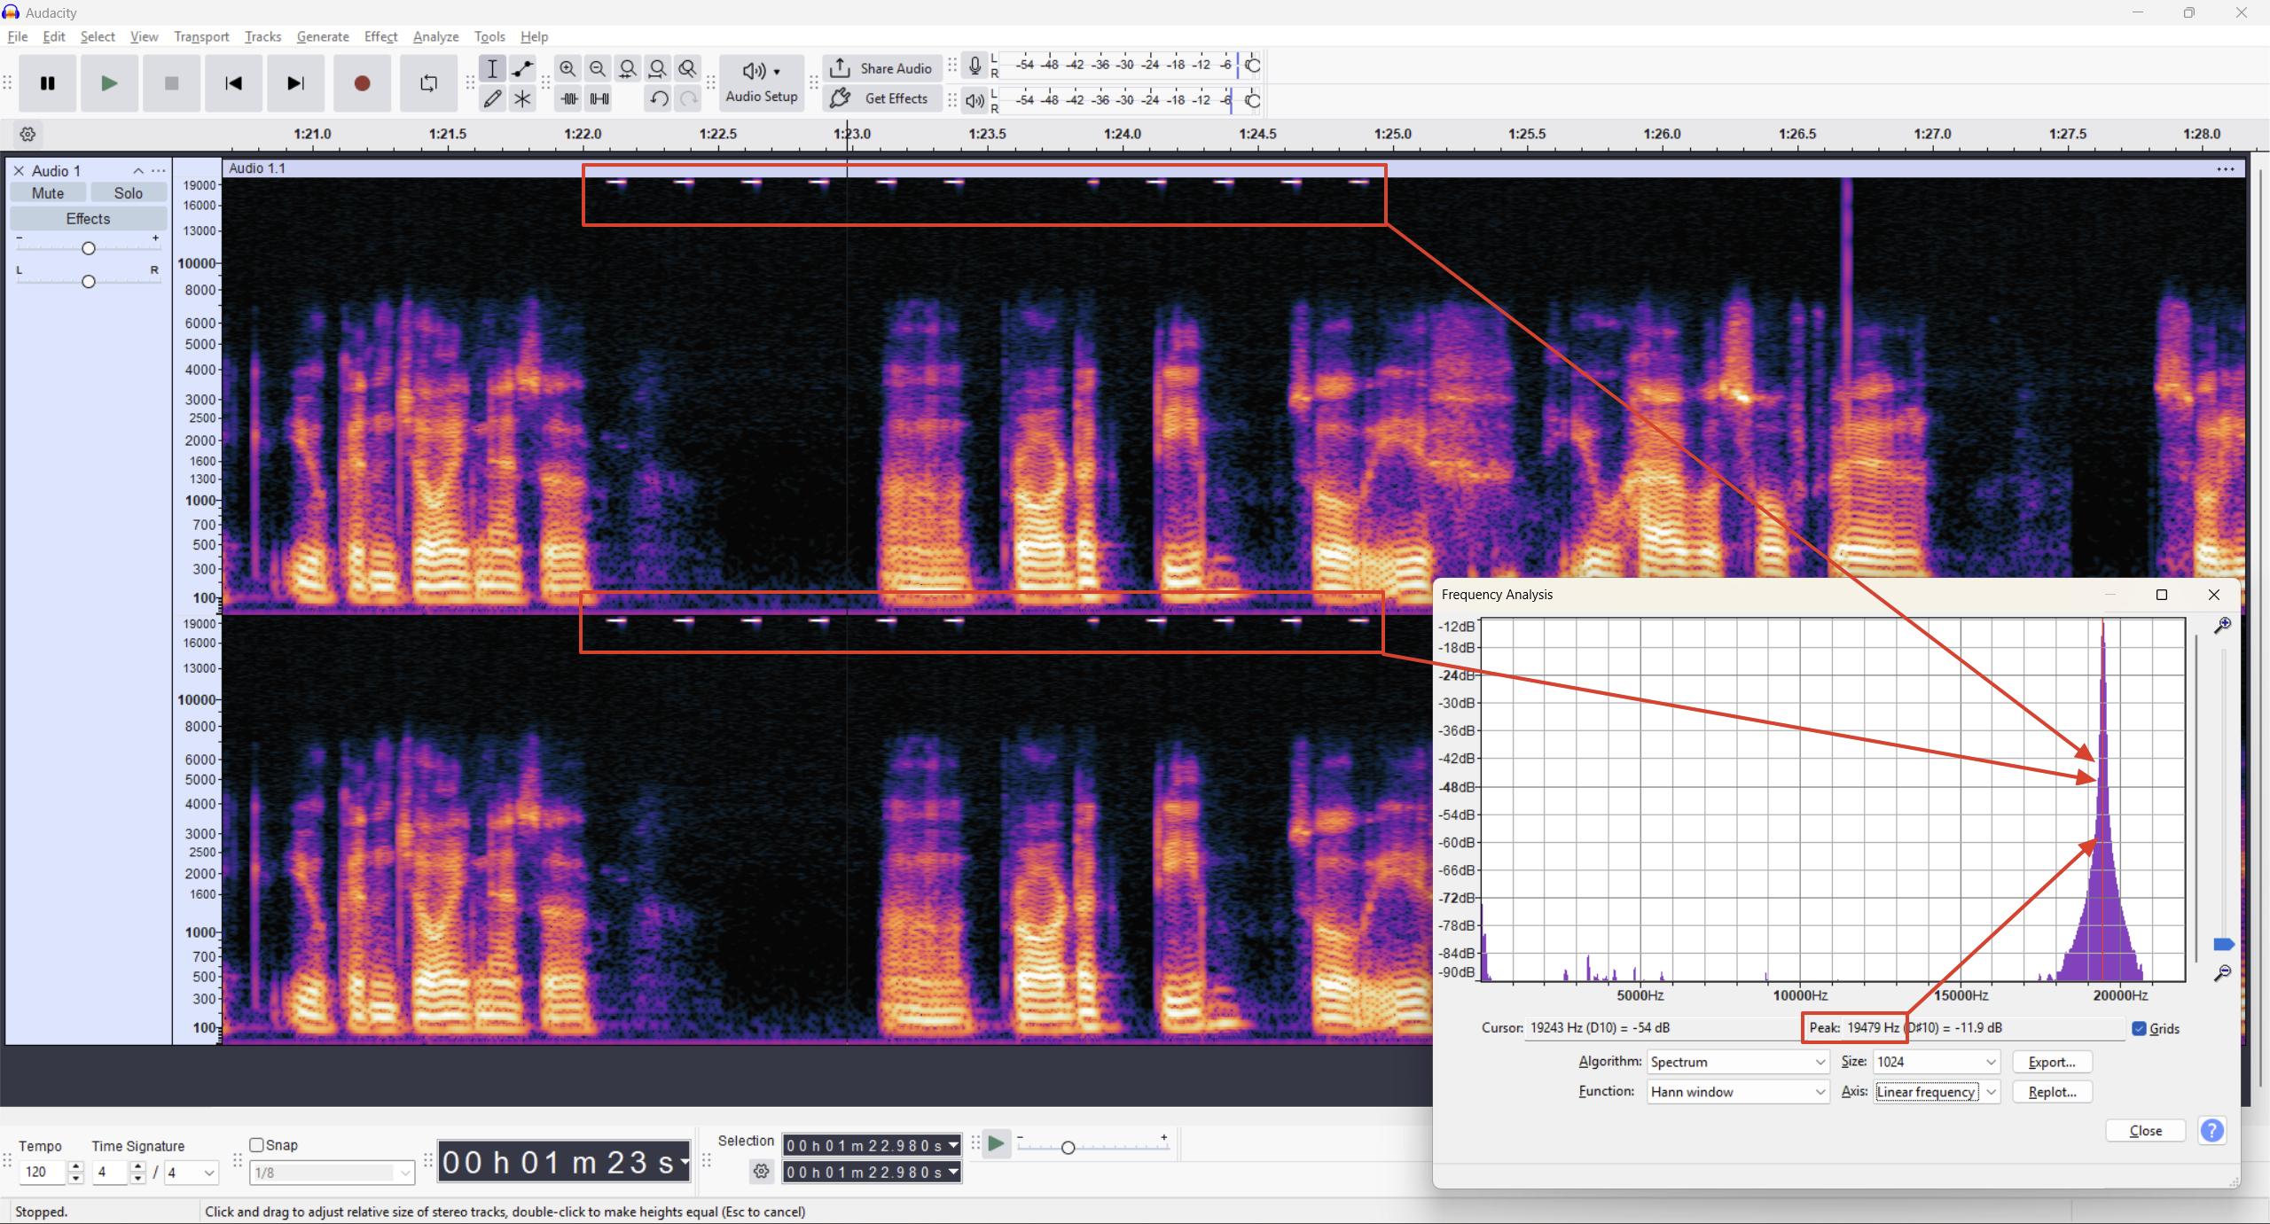Screen dimensions: 2270x1224
Task: Expand the Axis Linear frequency dropdown
Action: coord(1936,1092)
